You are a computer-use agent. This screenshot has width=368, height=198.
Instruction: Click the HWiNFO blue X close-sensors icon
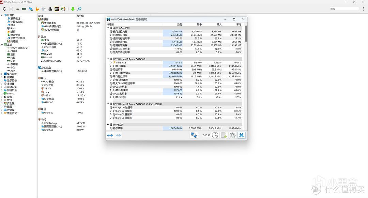tap(242, 135)
